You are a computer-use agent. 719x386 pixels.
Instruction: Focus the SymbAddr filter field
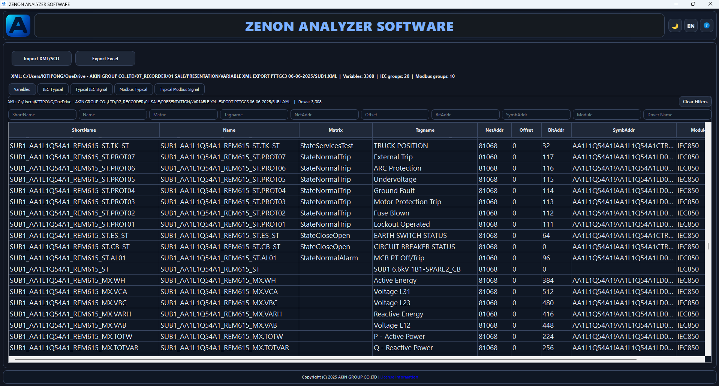(x=536, y=114)
